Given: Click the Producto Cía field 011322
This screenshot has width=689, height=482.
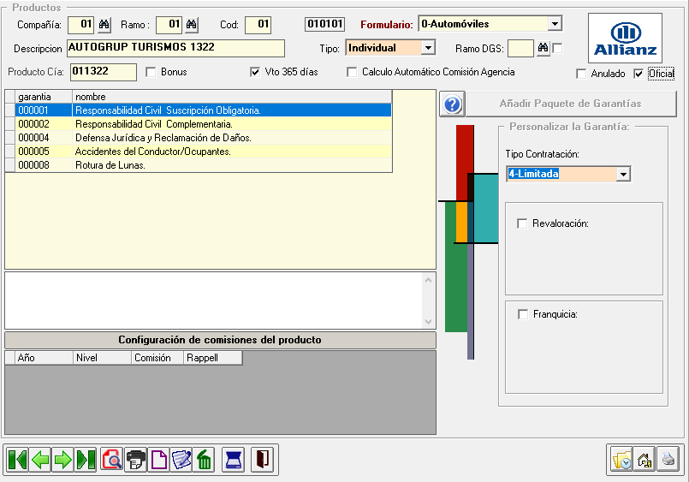Looking at the screenshot, I should tap(104, 72).
